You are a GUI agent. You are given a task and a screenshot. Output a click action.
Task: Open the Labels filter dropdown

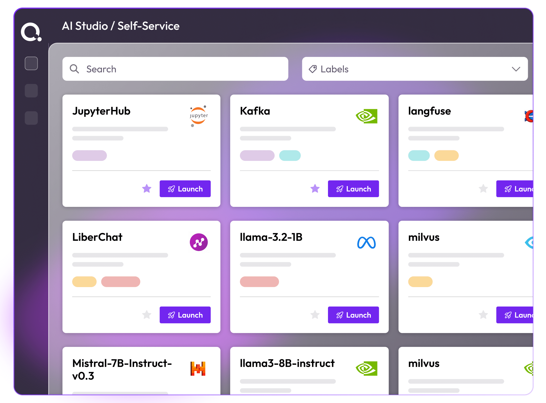[414, 69]
